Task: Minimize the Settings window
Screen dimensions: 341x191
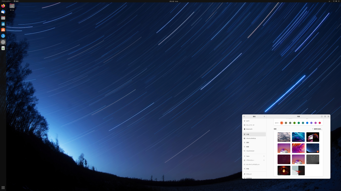Action: 322,116
